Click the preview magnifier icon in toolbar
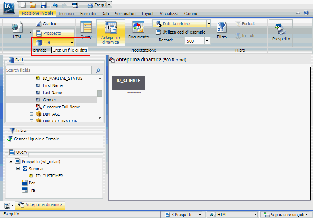313x218 pixels. coord(75,5)
